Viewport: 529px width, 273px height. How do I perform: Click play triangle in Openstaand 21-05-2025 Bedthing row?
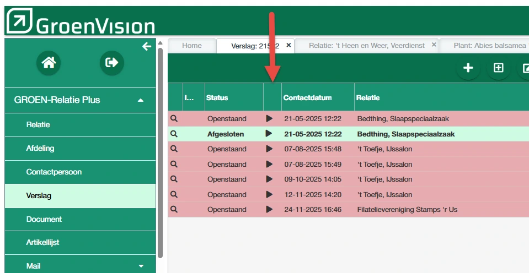point(269,118)
